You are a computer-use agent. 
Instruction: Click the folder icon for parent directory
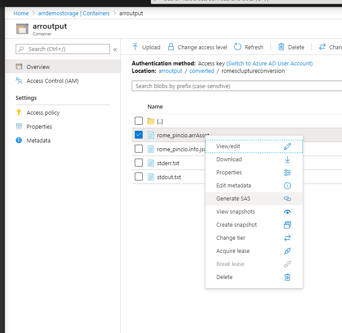click(x=151, y=121)
